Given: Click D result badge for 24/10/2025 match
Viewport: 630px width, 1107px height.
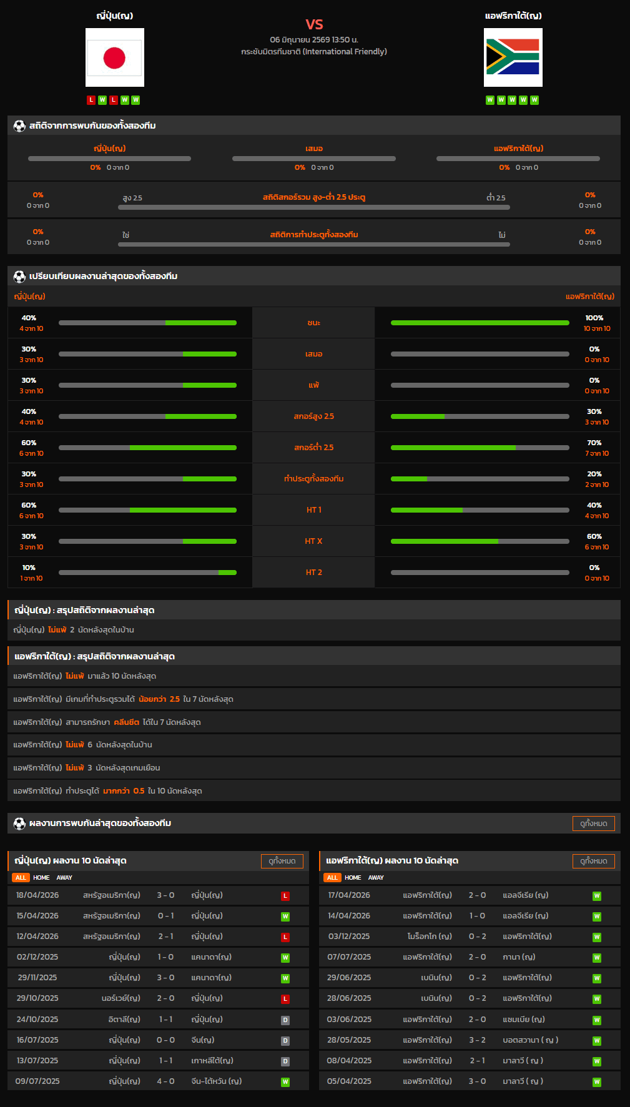Looking at the screenshot, I should [285, 1020].
